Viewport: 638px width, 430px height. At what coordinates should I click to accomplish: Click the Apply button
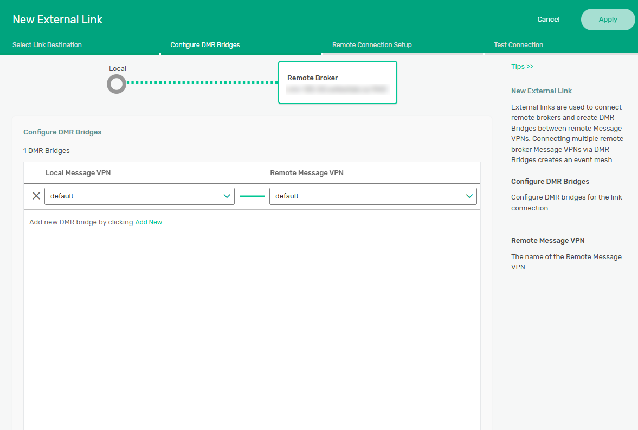(x=608, y=20)
